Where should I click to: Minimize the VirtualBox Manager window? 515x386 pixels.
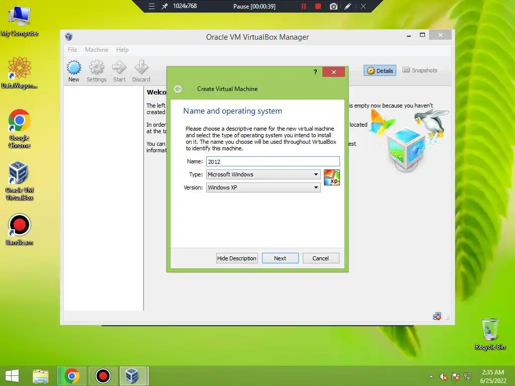[x=409, y=35]
